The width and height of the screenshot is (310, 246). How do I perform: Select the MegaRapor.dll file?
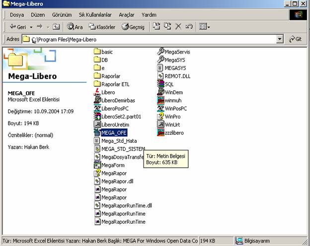[114, 181]
